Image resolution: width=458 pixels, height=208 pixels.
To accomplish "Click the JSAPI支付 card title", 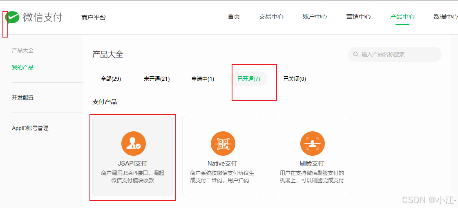I will click(133, 164).
